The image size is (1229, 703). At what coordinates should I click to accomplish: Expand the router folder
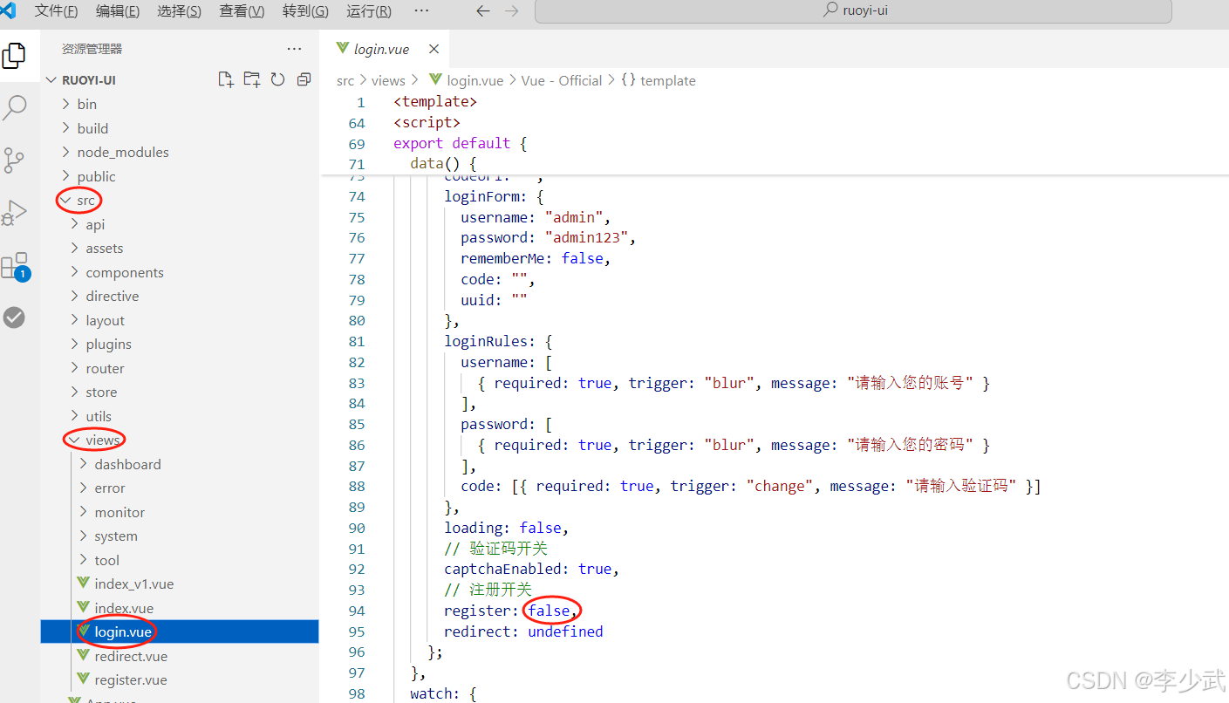[x=180, y=368]
